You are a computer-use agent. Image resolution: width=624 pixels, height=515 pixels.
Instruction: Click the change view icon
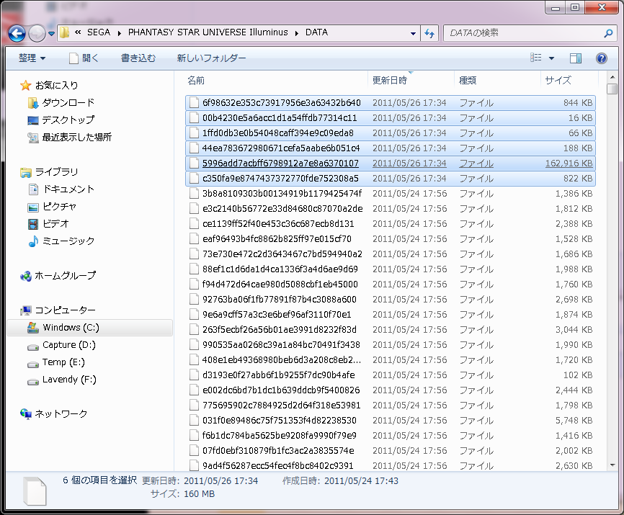pyautogui.click(x=535, y=58)
